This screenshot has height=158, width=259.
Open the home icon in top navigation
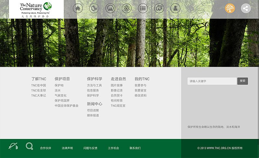[x=78, y=8]
